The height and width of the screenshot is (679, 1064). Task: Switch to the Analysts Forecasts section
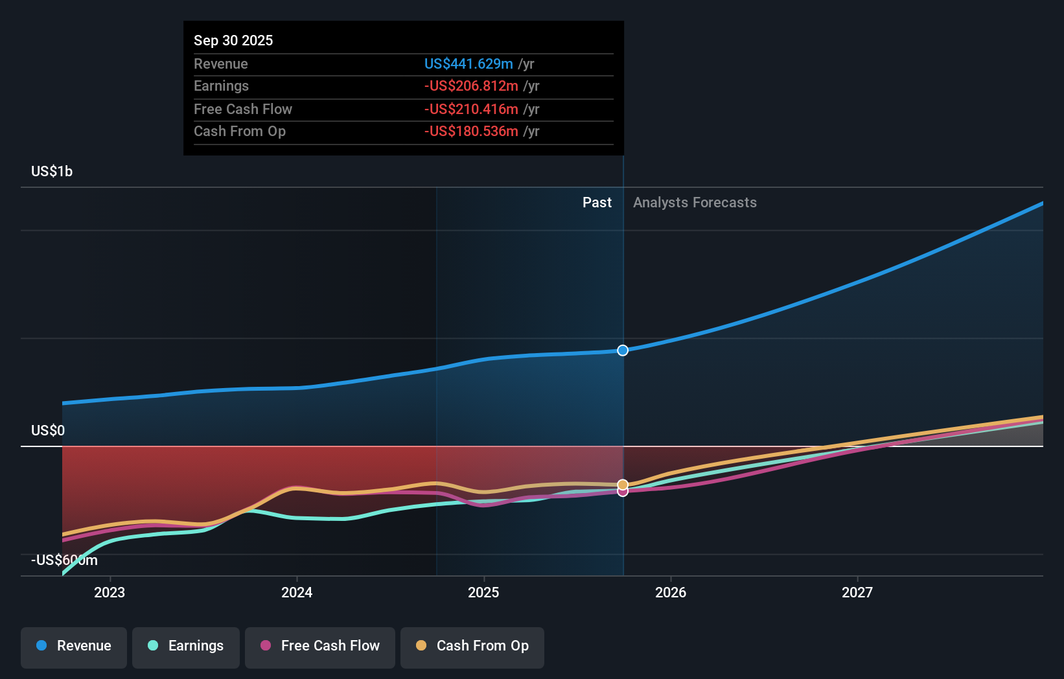pos(695,202)
